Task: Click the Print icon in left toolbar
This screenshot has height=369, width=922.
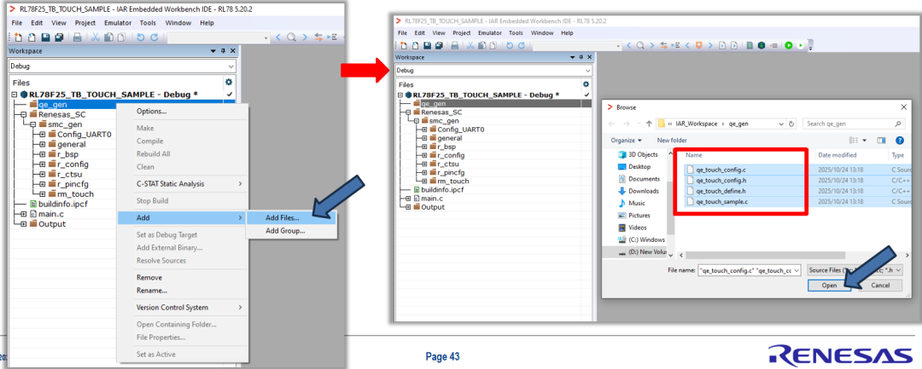Action: point(77,38)
